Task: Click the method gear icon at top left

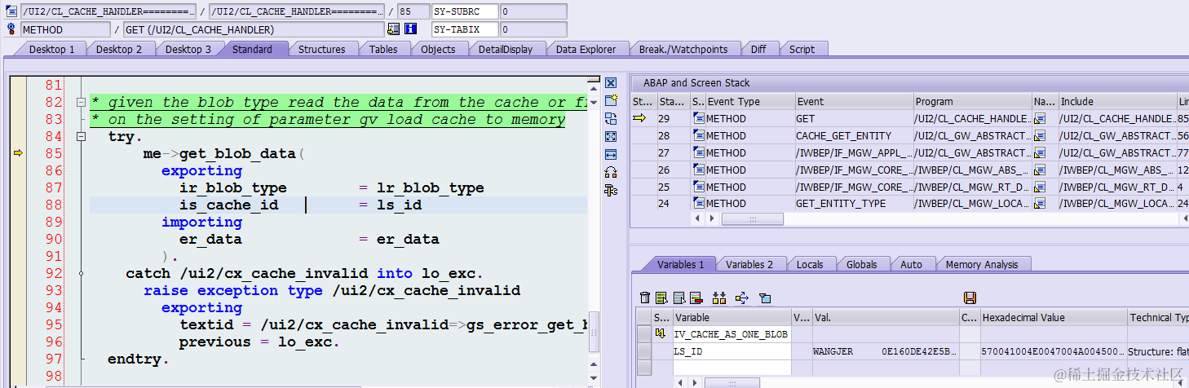Action: (11, 29)
